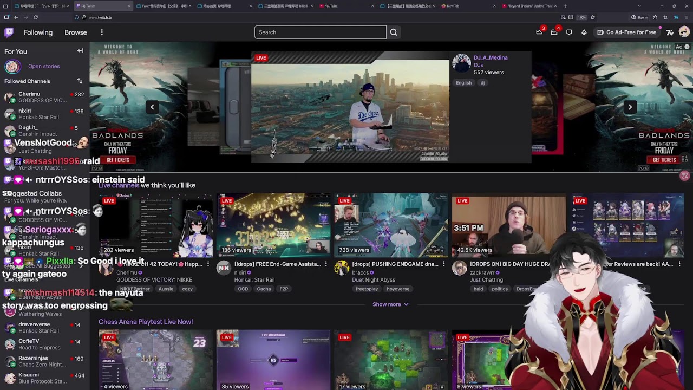
Task: Open the Following menu item
Action: (38, 32)
